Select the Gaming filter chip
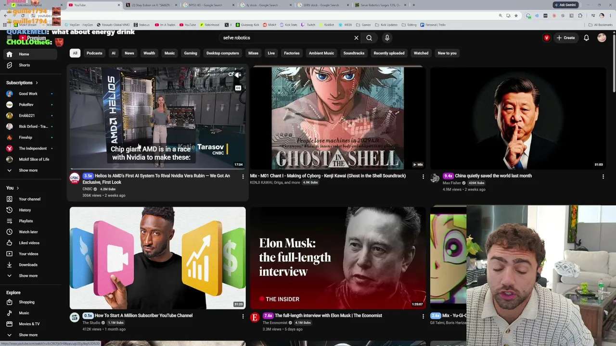 point(191,53)
